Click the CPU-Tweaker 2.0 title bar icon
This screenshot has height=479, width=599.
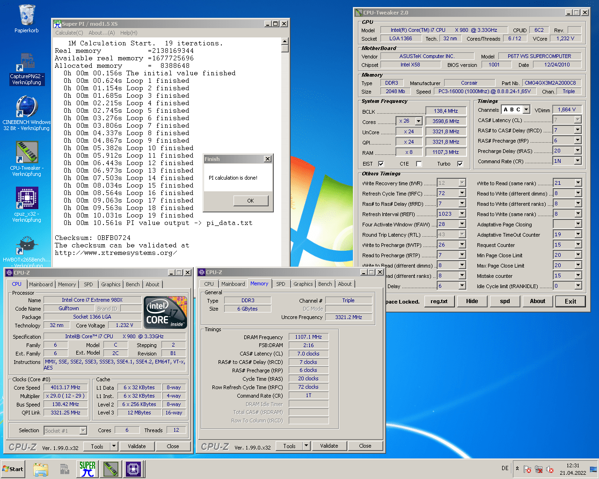359,13
